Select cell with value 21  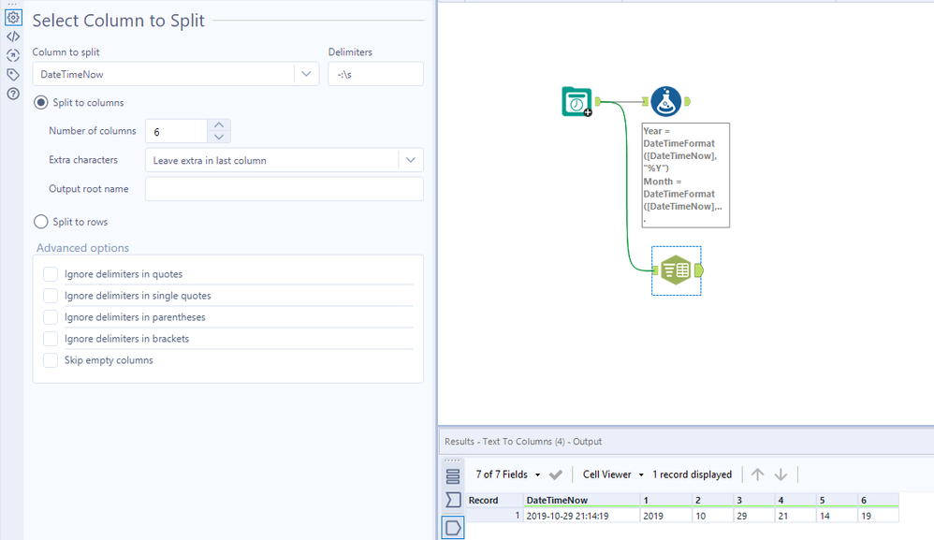[795, 516]
